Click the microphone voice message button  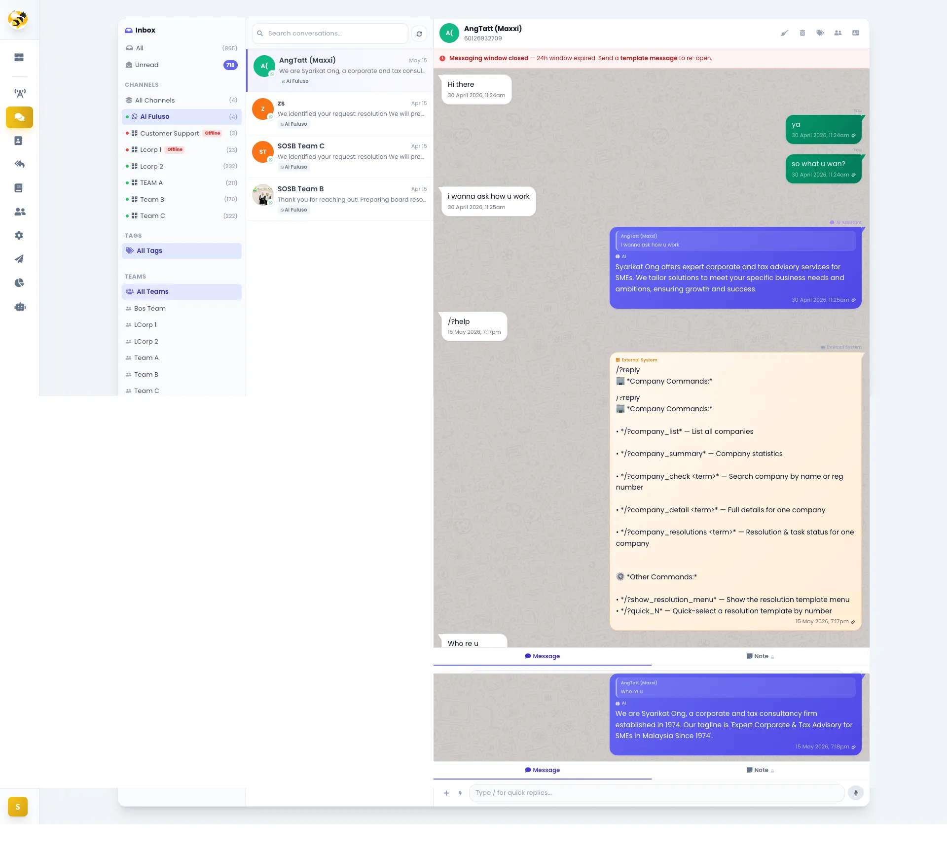(x=856, y=793)
